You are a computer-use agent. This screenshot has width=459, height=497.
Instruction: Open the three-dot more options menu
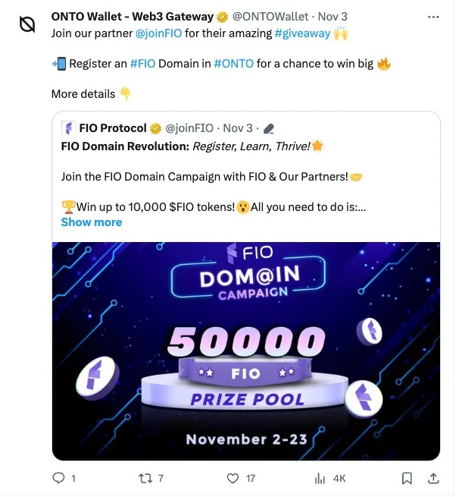(x=432, y=17)
